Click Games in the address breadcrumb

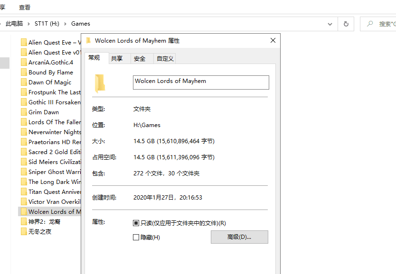[81, 24]
